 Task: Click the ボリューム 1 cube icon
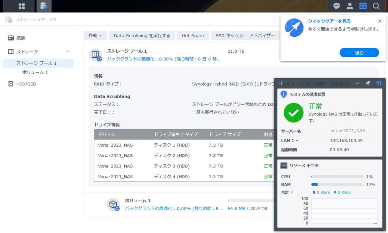113,205
